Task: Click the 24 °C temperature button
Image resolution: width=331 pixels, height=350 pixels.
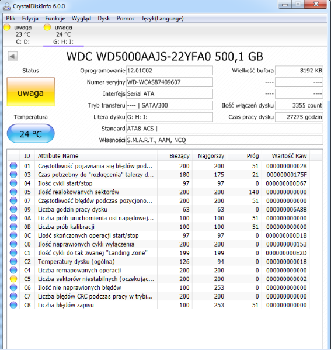Action: [x=31, y=134]
